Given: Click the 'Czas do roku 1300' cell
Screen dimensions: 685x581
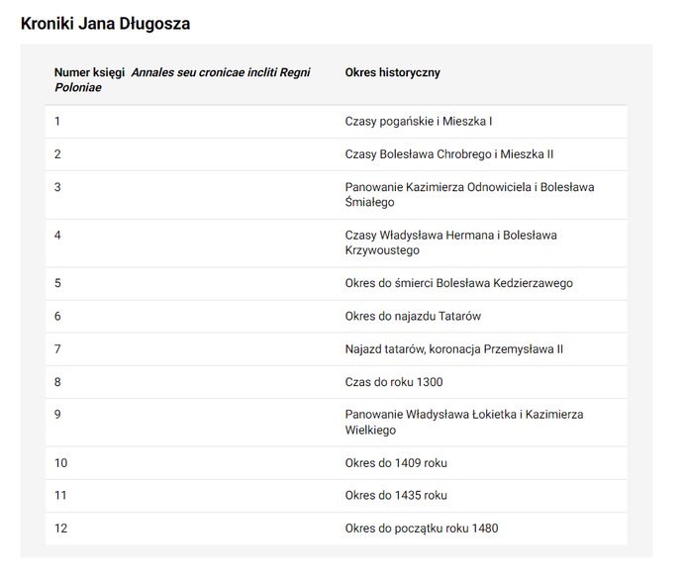Looking at the screenshot, I should (x=394, y=382).
